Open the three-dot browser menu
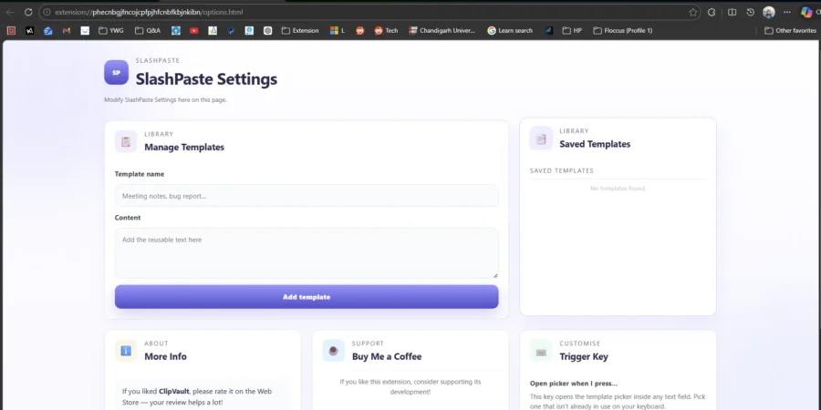This screenshot has height=410, width=821. 787,12
